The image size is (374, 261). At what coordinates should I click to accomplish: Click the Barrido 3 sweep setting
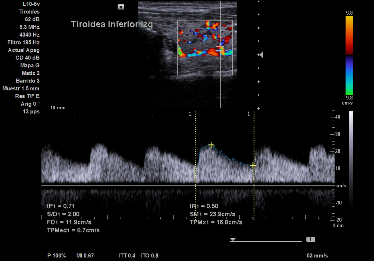tap(28, 81)
